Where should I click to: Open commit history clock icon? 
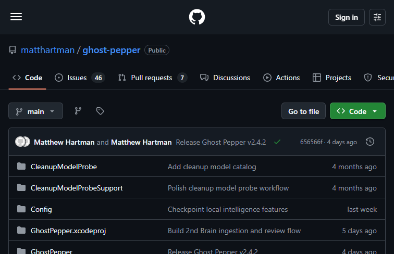tap(370, 142)
